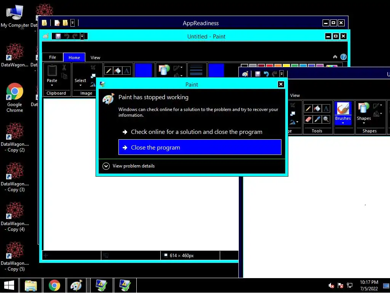Click the Paint taskbar icon

[76, 285]
